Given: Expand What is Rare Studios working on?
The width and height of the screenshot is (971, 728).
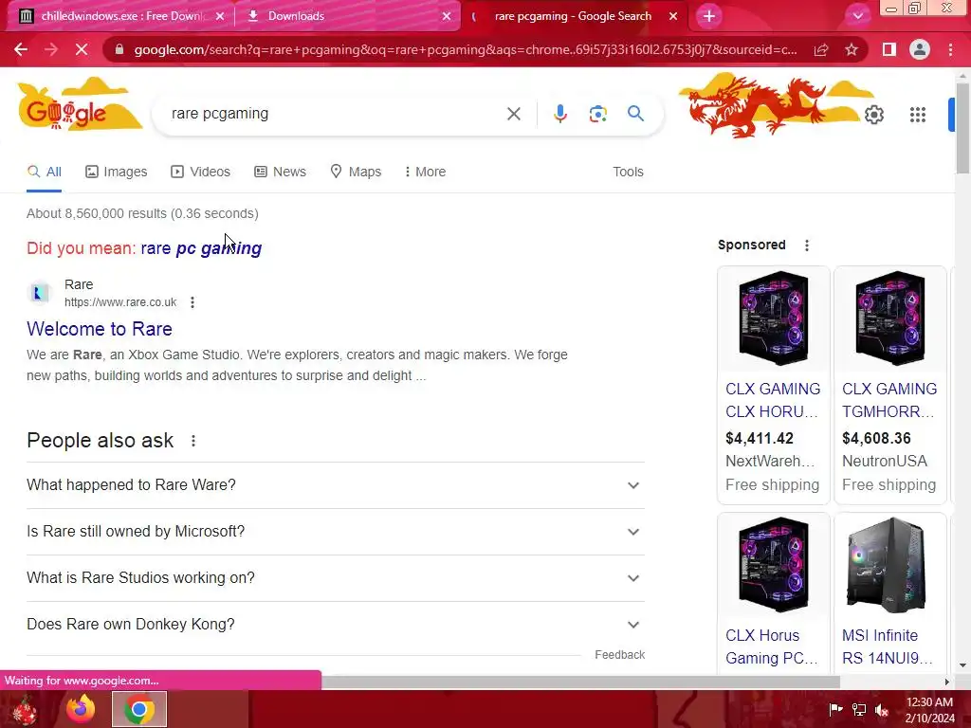Looking at the screenshot, I should [336, 577].
